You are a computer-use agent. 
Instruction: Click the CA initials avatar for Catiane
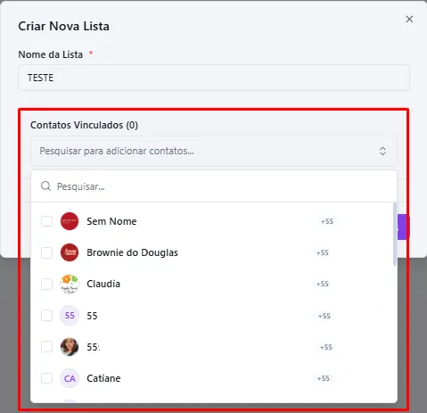pyautogui.click(x=70, y=378)
